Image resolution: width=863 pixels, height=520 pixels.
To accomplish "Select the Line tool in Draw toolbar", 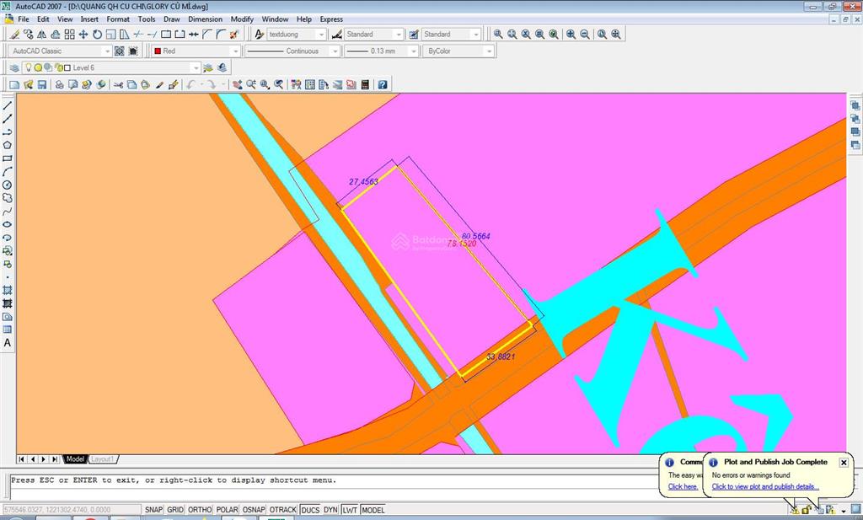I will [x=8, y=105].
